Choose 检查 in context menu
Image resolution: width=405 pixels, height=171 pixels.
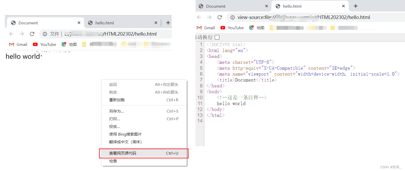pos(144,161)
